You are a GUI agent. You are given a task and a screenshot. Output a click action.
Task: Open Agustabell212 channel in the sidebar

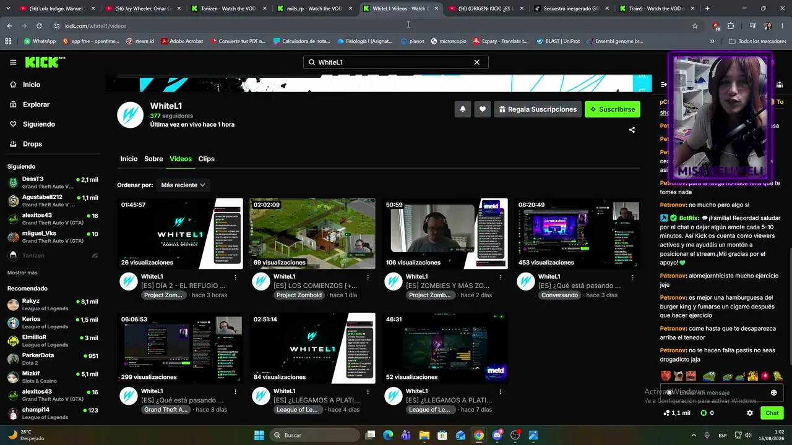pyautogui.click(x=53, y=201)
